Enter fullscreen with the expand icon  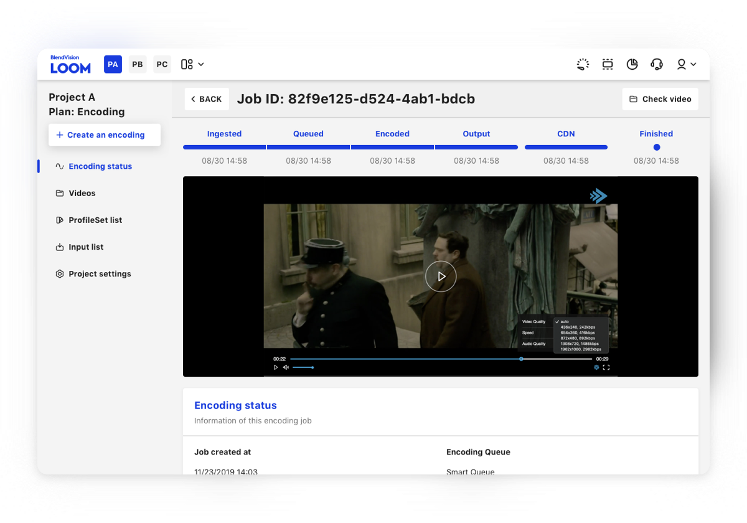[x=606, y=367]
